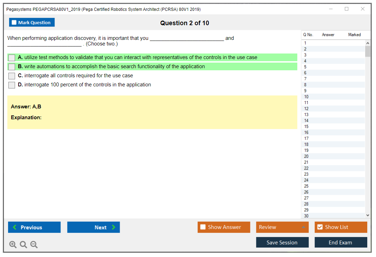Click the reset zoom magnifier icon
Image resolution: width=376 pixels, height=257 pixels.
(23, 245)
